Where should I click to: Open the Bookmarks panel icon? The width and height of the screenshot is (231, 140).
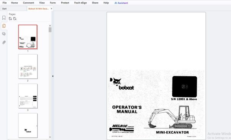pyautogui.click(x=4, y=18)
